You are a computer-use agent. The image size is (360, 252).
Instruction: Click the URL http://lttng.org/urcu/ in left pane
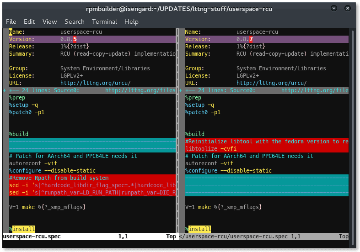(x=96, y=83)
